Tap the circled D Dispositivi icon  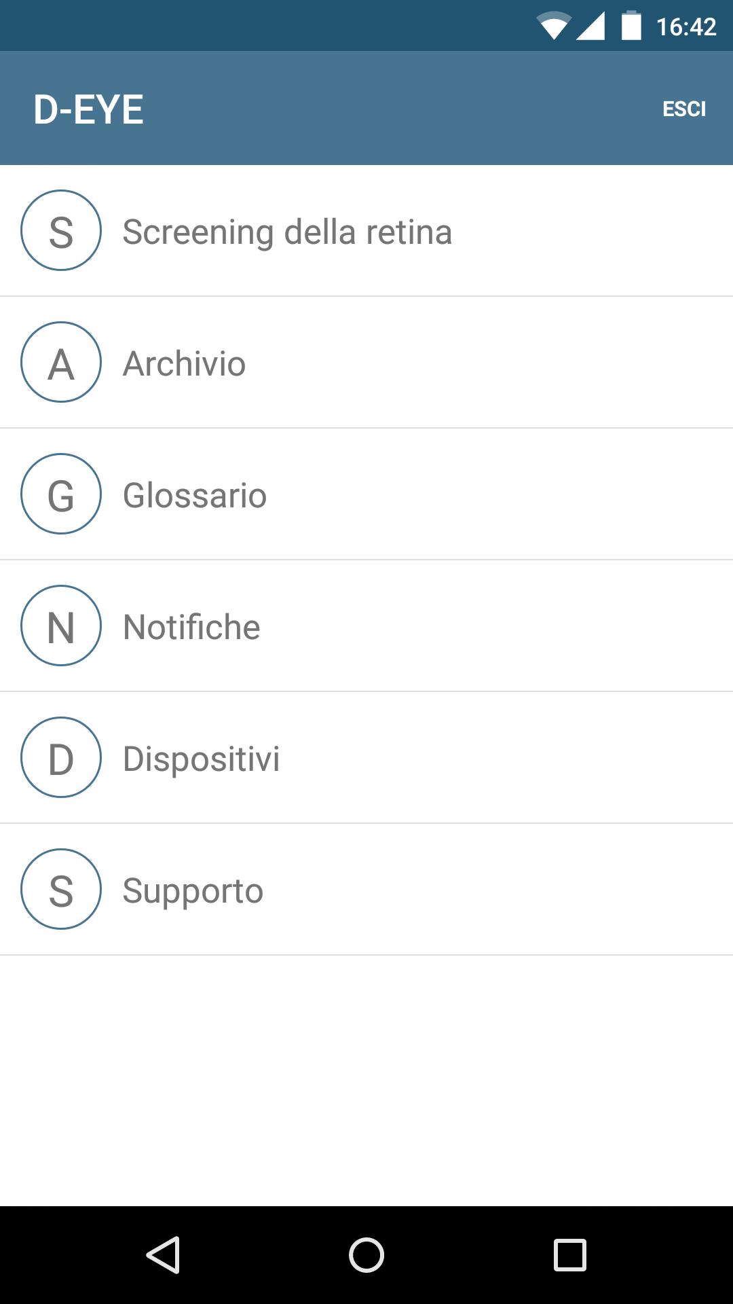(61, 757)
